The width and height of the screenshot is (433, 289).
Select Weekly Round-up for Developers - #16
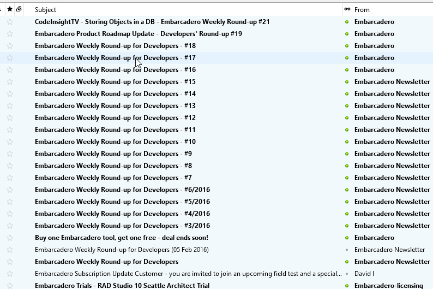point(115,70)
